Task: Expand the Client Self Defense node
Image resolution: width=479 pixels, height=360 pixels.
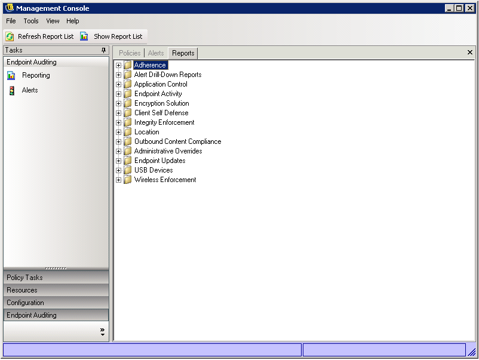Action: [118, 113]
